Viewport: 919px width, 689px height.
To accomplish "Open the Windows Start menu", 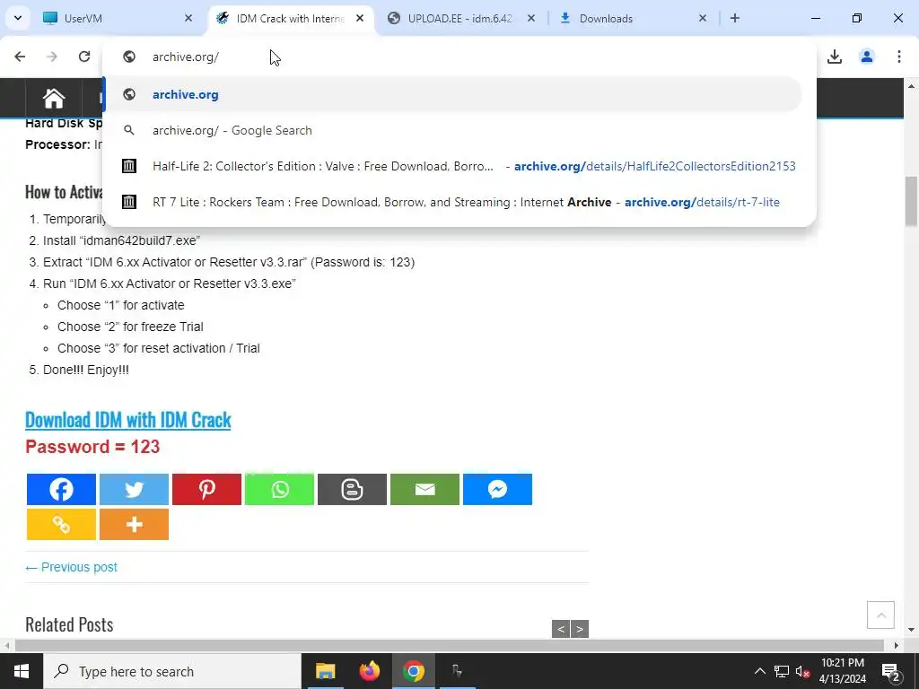I will point(22,671).
